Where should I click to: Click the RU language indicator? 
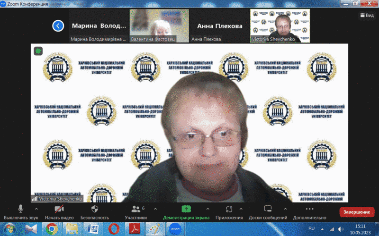click(312, 228)
